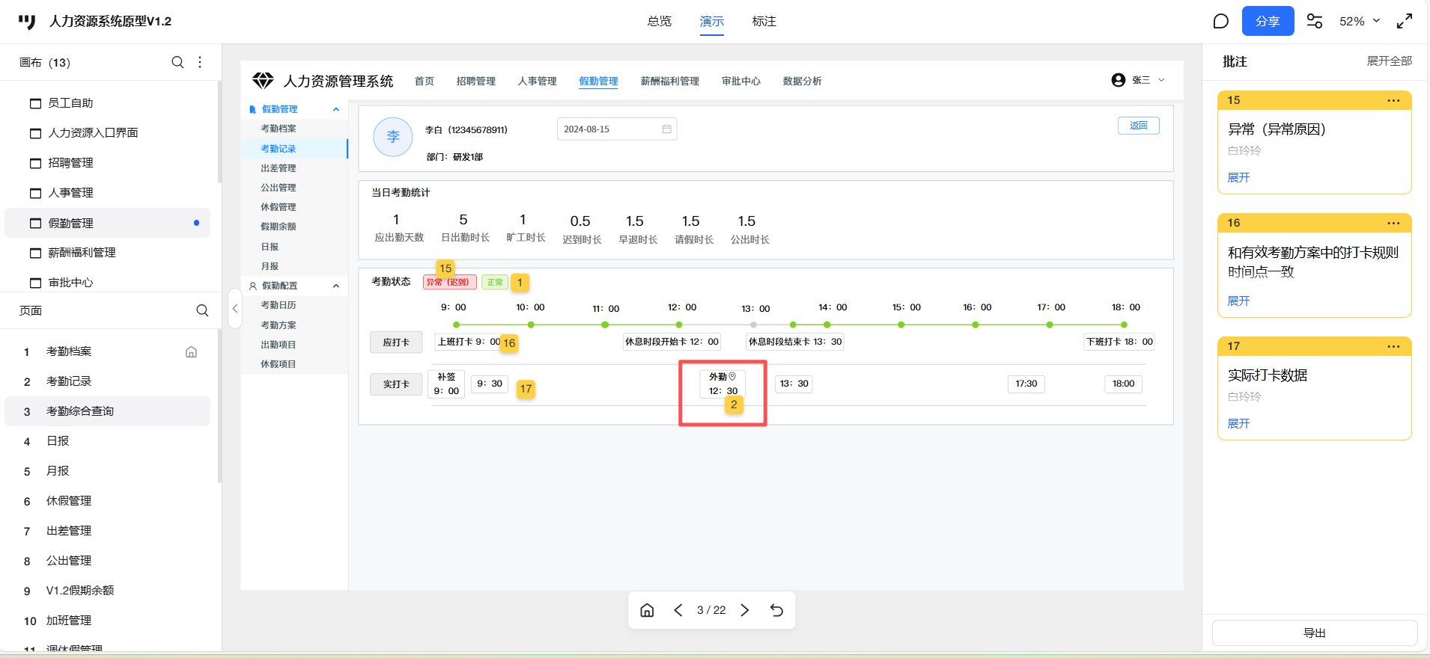
Task: Collapse the 假勤管理 sidebar group chevron
Action: pyautogui.click(x=336, y=109)
